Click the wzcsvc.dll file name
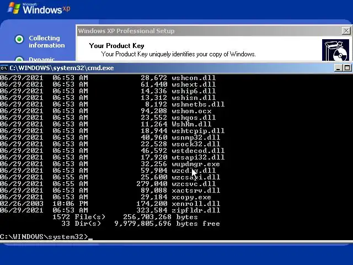 point(194,184)
